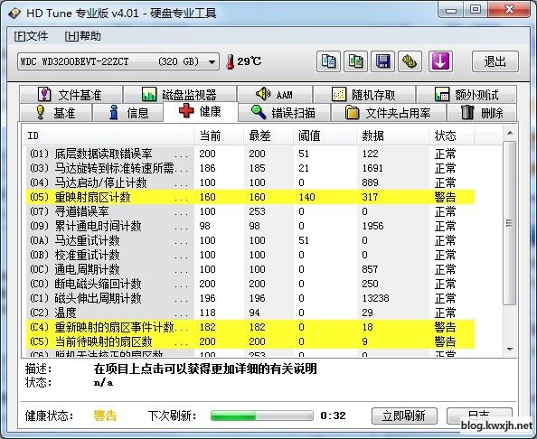
Task: Click data value 317 in row 05
Action: pos(370,197)
